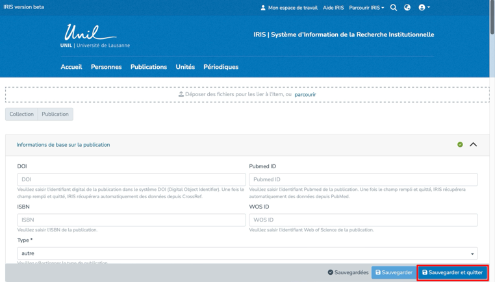Open the Personnes menu item
Image resolution: width=495 pixels, height=282 pixels.
coord(106,67)
